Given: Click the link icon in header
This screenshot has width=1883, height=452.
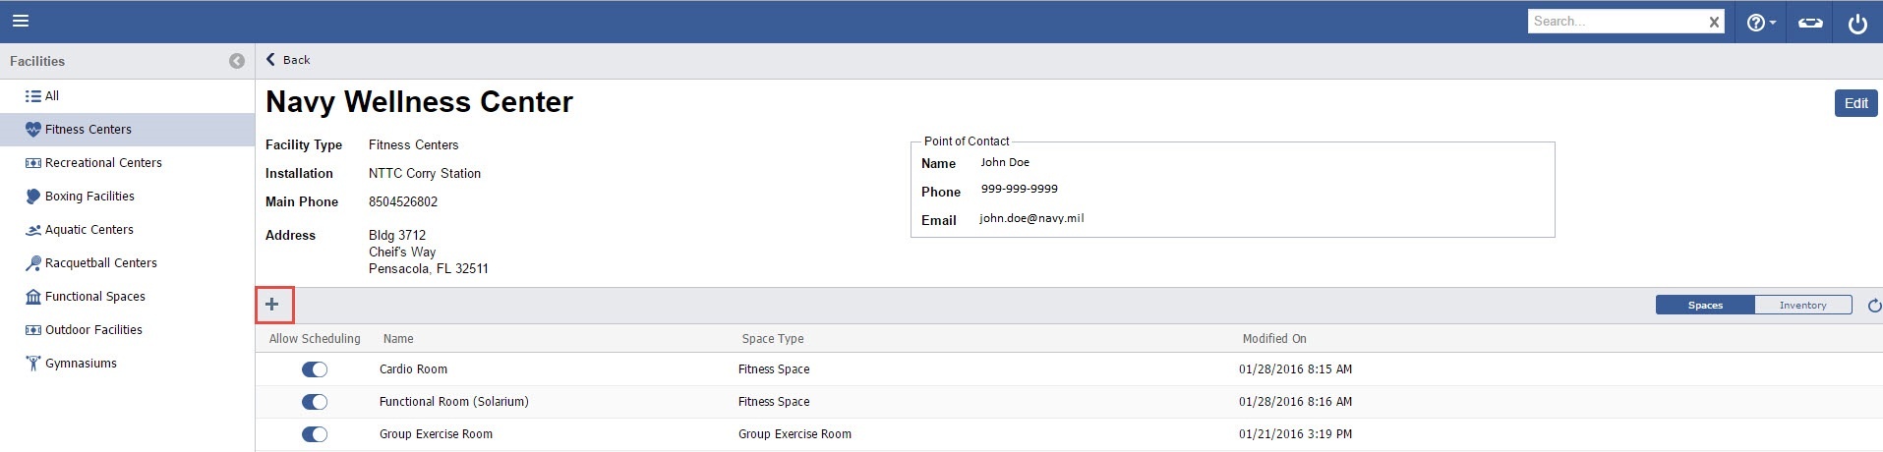Looking at the screenshot, I should click(1810, 23).
